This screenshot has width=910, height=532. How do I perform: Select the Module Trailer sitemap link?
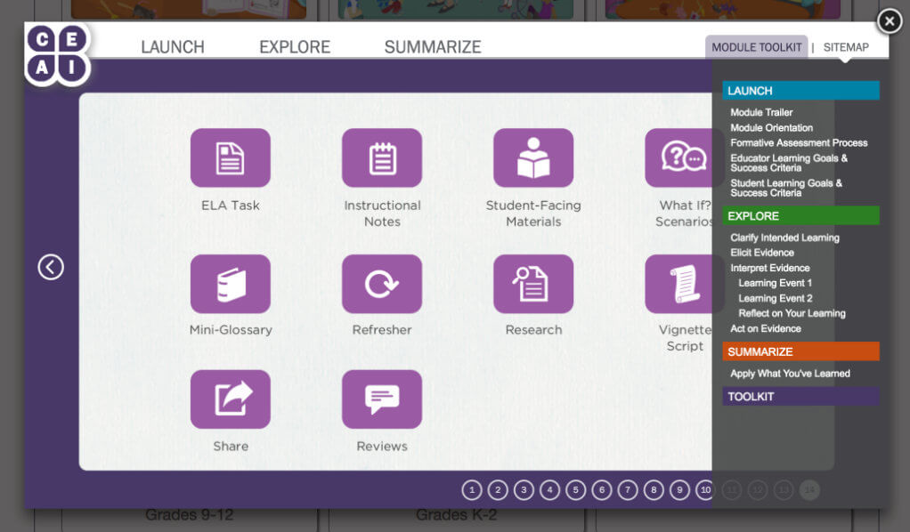[x=761, y=113]
